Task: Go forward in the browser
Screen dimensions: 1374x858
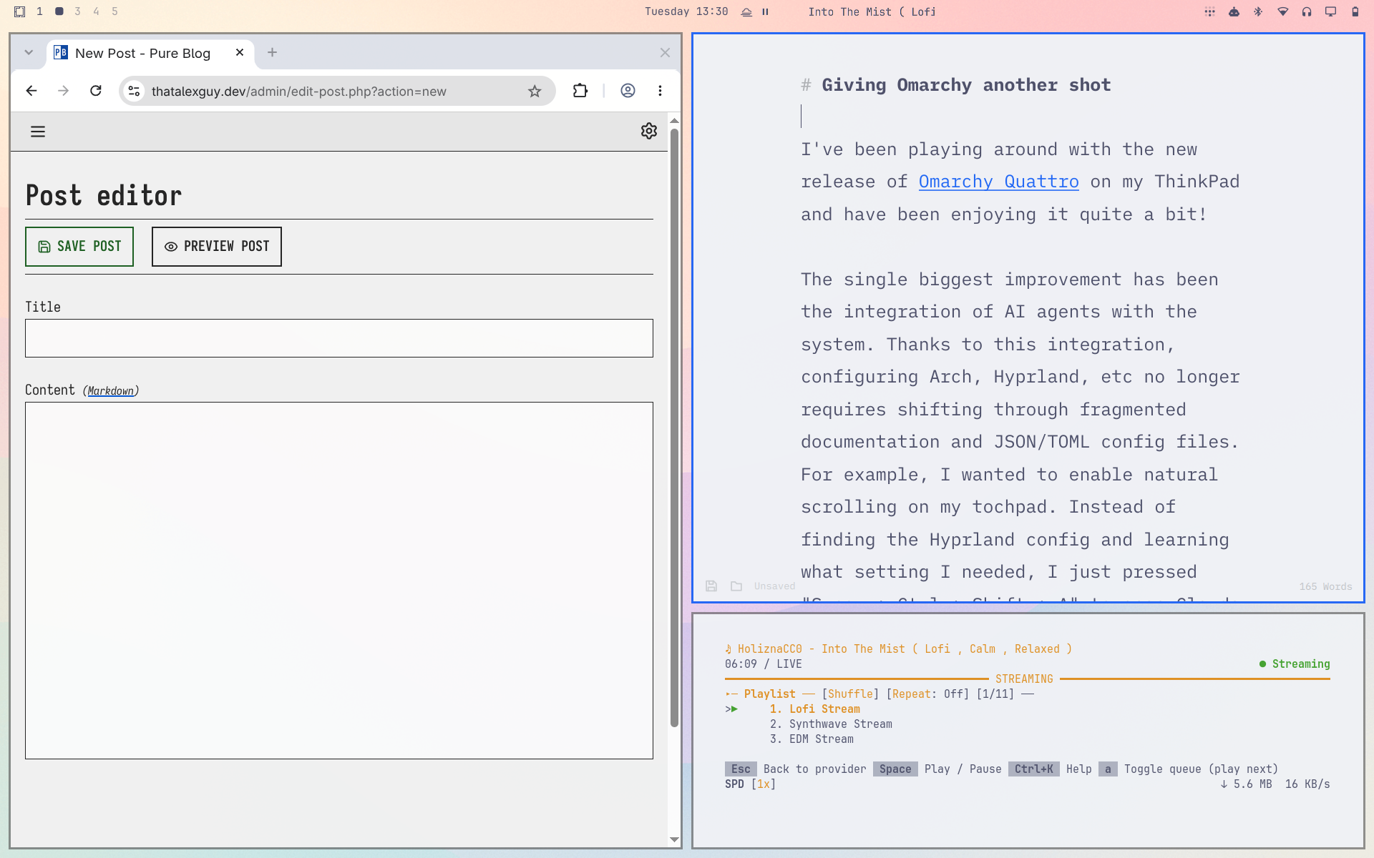Action: pos(64,91)
